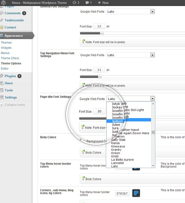Collapse the admin menu
185x203 pixels.
(15, 105)
